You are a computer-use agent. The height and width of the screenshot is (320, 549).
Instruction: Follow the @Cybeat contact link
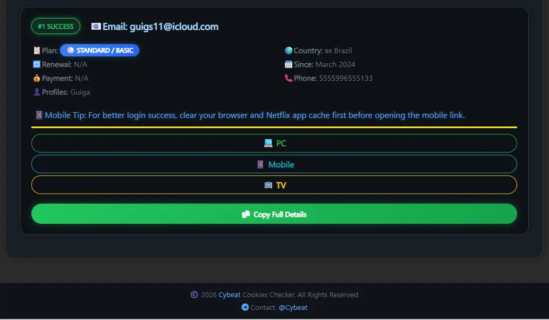293,307
